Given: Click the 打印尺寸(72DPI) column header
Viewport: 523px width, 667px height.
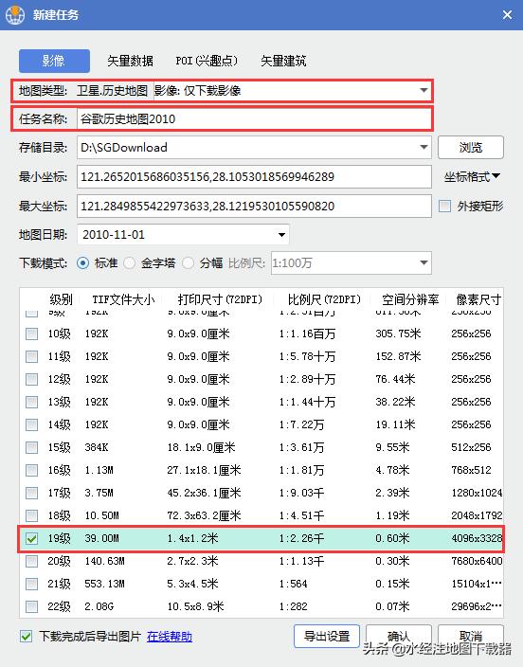Looking at the screenshot, I should coord(220,299).
